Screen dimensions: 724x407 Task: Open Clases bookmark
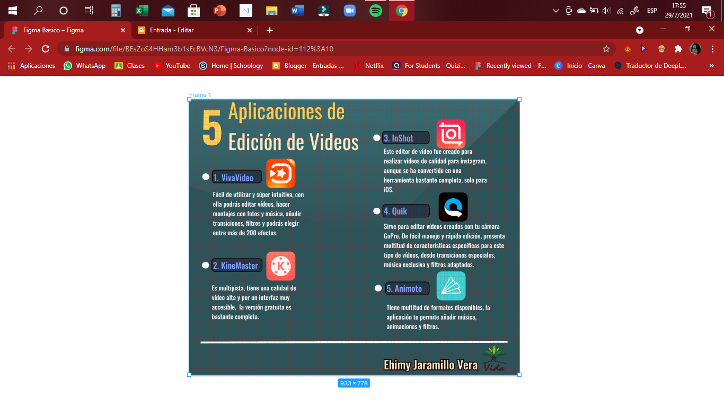pos(130,66)
